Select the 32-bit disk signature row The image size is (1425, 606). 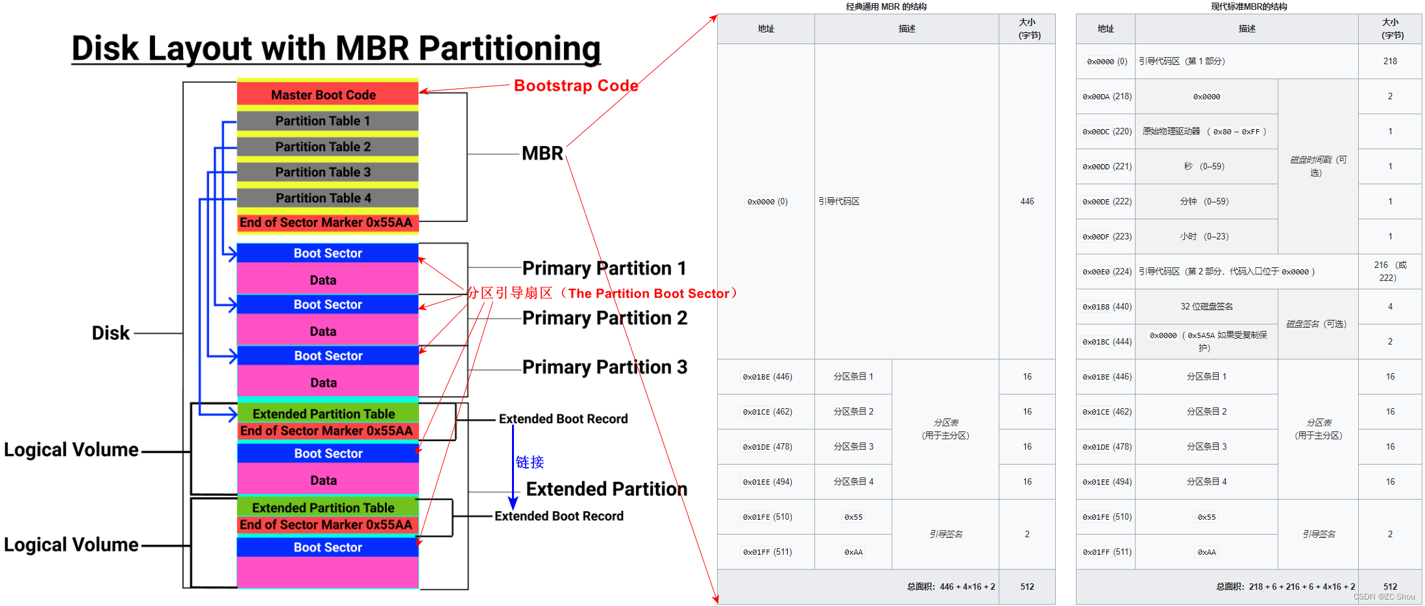[1207, 306]
